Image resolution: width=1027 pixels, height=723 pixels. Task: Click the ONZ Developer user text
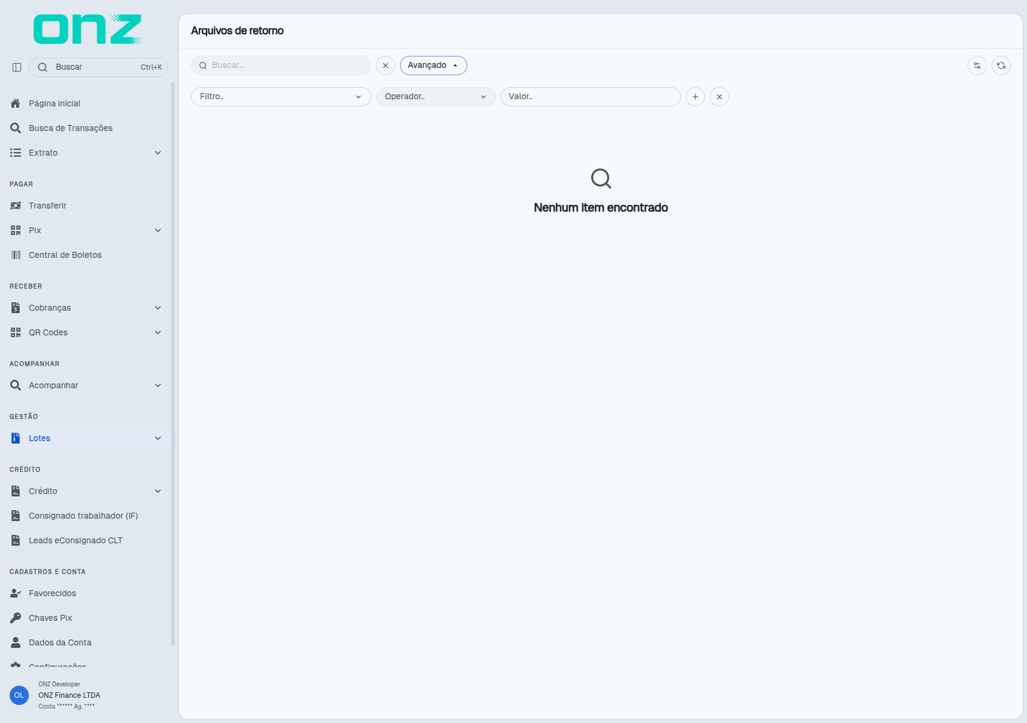pos(59,684)
